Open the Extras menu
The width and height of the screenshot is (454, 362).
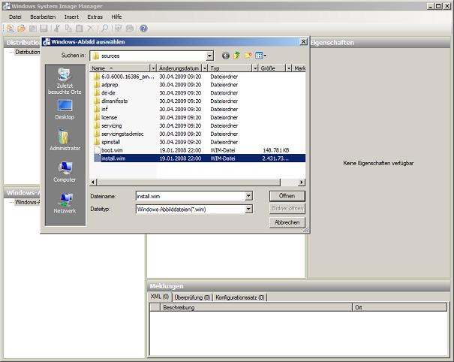pos(95,17)
